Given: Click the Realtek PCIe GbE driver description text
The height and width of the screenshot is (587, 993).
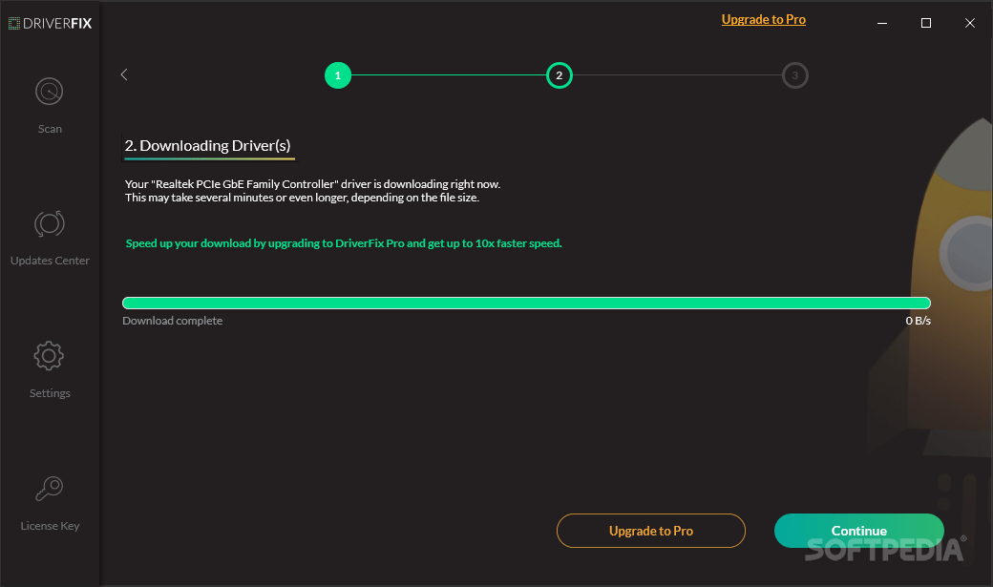Looking at the screenshot, I should click(x=312, y=191).
